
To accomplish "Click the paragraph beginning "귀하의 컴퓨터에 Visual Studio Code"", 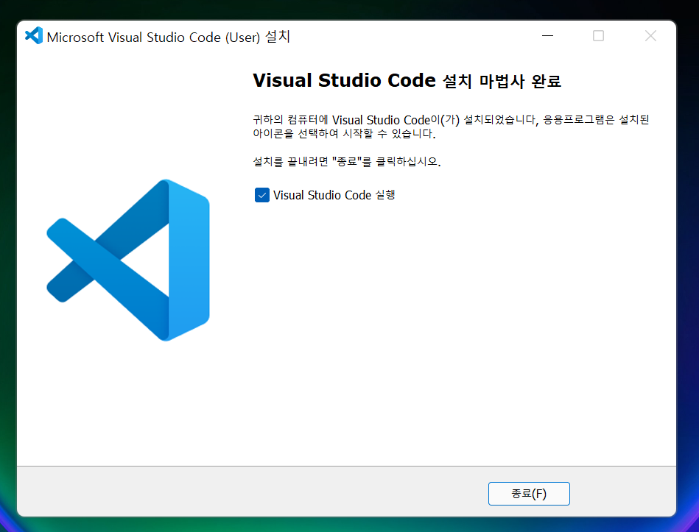I will click(x=451, y=127).
